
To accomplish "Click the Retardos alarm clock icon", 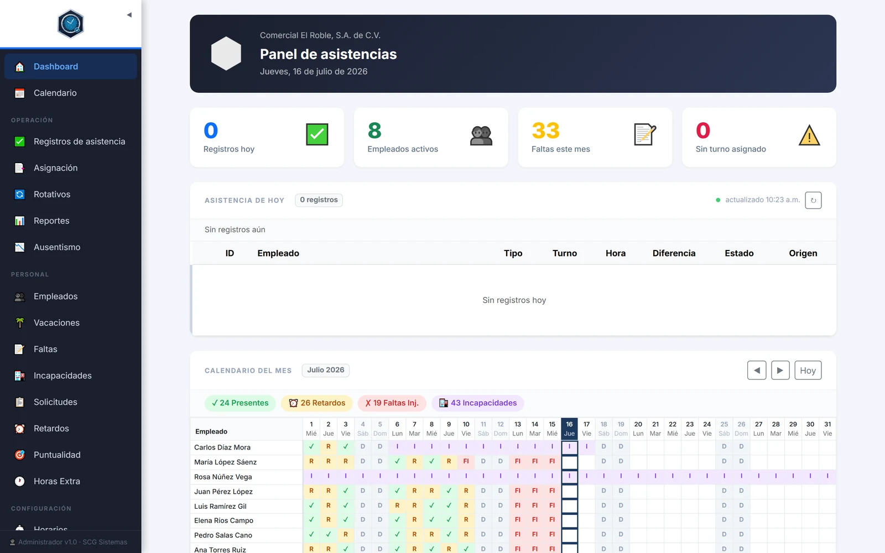I will click(20, 429).
